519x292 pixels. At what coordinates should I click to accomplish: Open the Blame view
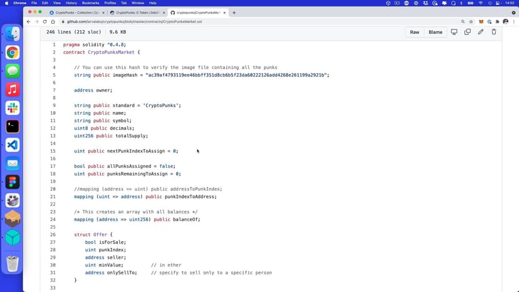click(435, 32)
